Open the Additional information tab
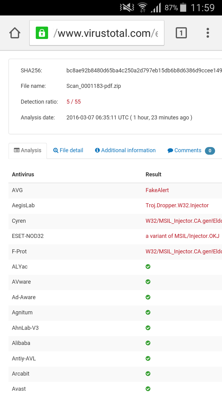222x396 pixels. [x=125, y=151]
